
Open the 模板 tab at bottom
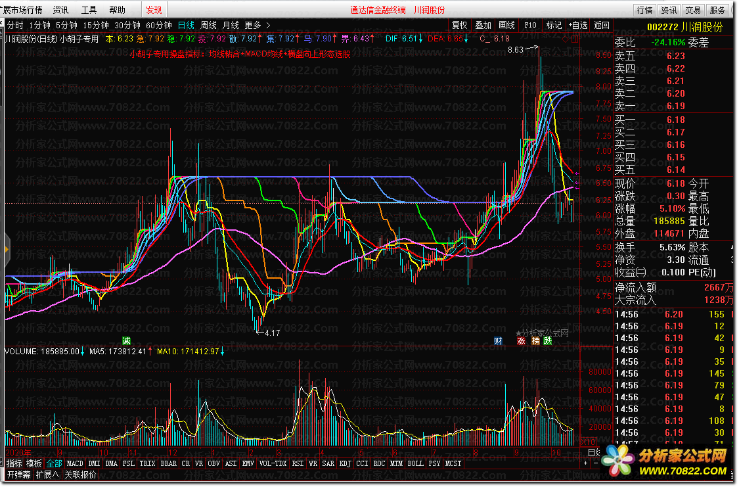pyautogui.click(x=34, y=464)
